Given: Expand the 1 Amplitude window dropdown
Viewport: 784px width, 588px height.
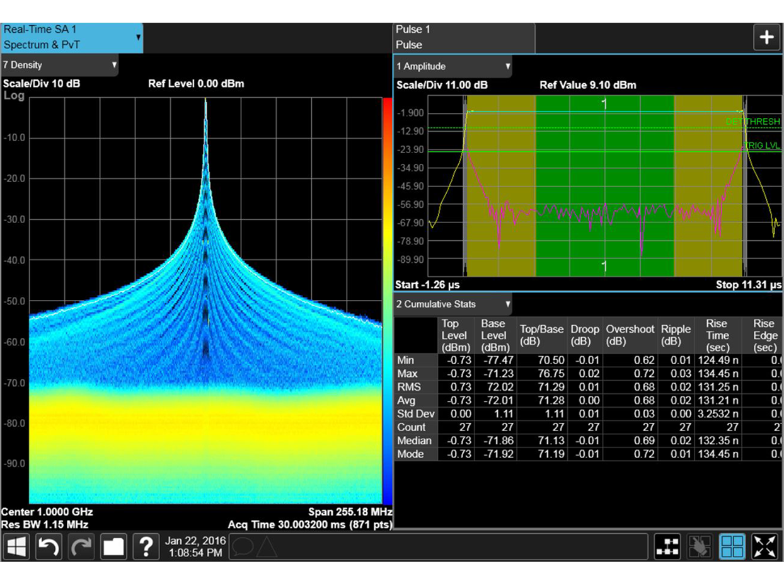Looking at the screenshot, I should (x=453, y=66).
